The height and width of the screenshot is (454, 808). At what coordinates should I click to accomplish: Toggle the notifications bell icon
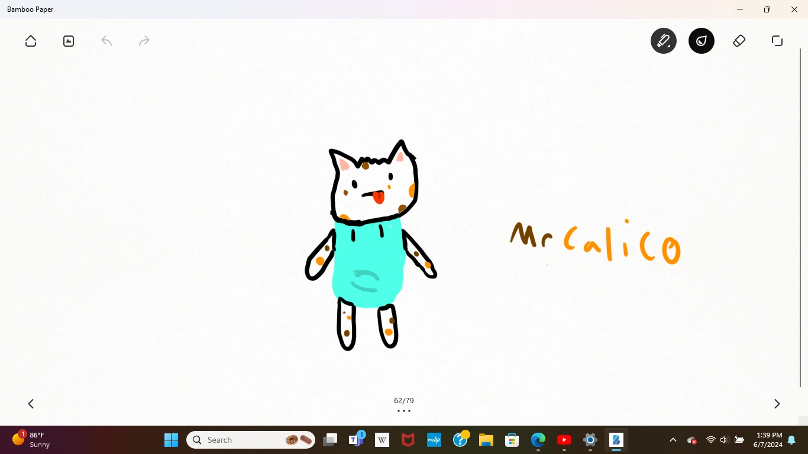click(791, 440)
